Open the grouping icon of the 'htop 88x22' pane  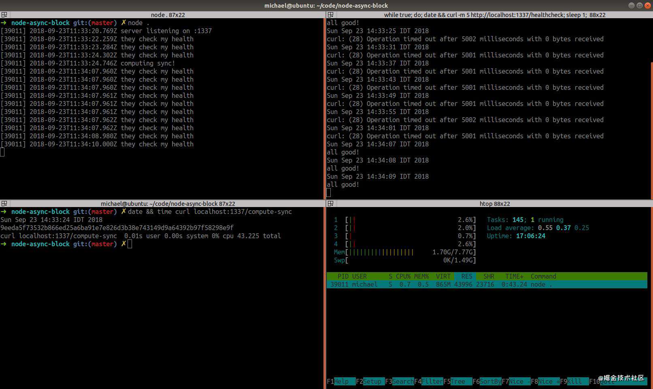point(330,203)
